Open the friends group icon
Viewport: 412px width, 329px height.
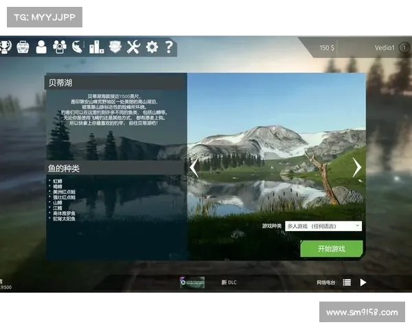point(60,47)
